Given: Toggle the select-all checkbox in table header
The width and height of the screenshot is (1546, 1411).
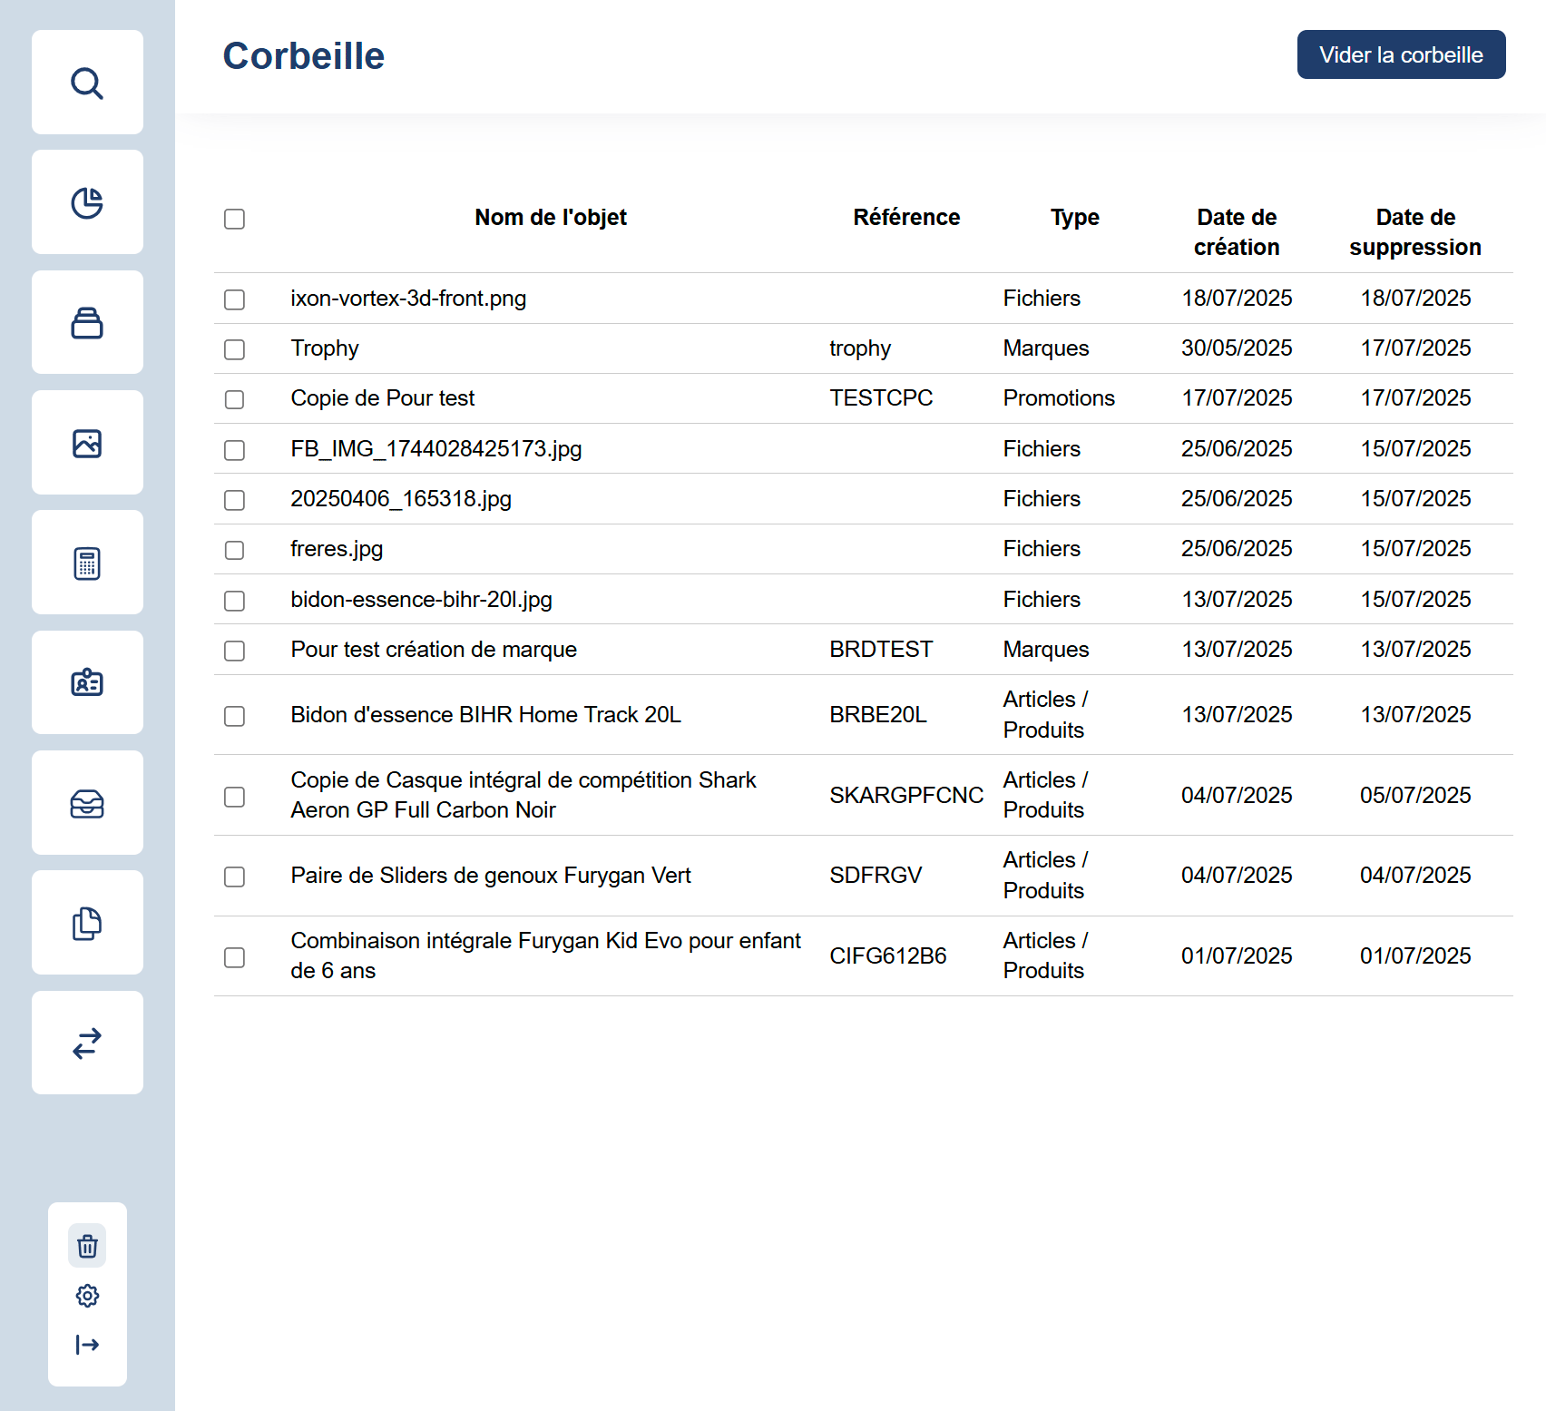Looking at the screenshot, I should click(x=234, y=219).
